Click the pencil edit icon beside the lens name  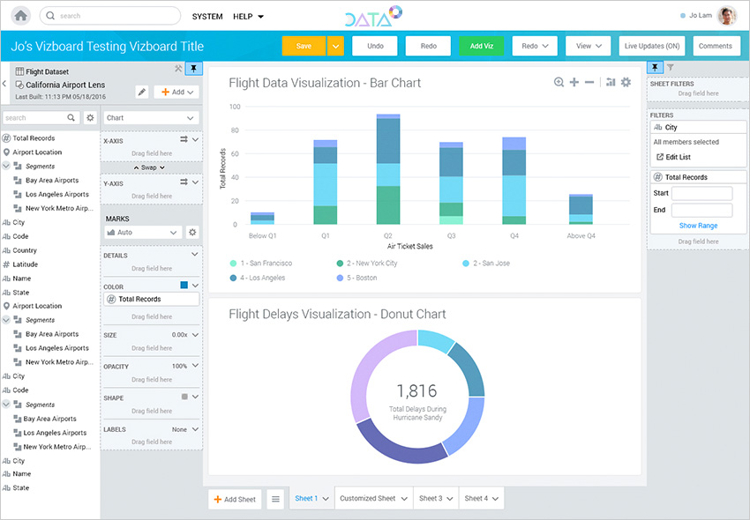[x=141, y=92]
